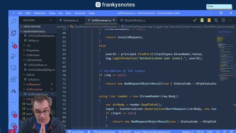
Task: Click the Azure flame status bar icon
Action: click(89, 132)
